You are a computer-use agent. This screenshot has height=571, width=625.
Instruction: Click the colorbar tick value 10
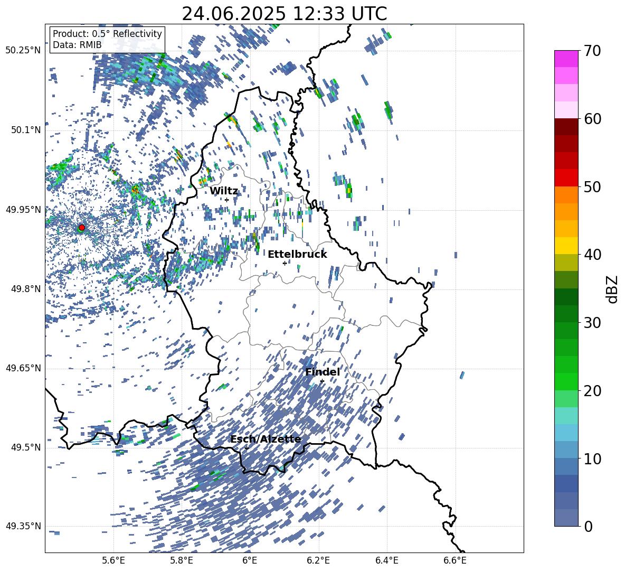[x=592, y=458]
